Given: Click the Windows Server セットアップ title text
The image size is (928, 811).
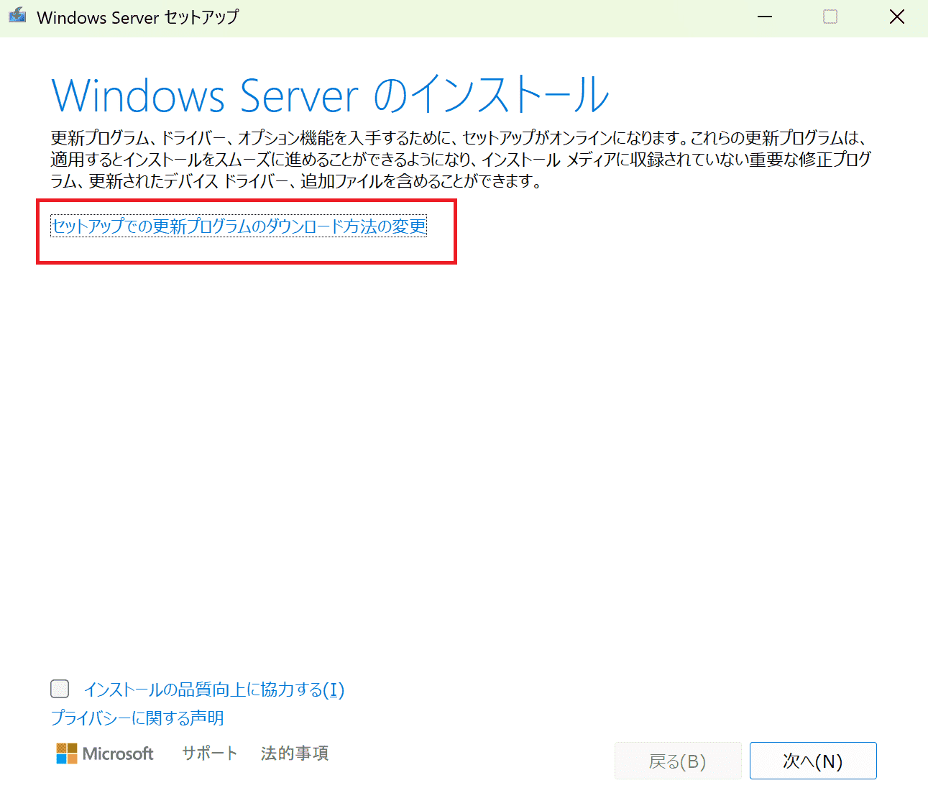Looking at the screenshot, I should tap(138, 17).
